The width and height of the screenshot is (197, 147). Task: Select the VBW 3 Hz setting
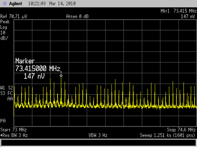pyautogui.click(x=98, y=135)
